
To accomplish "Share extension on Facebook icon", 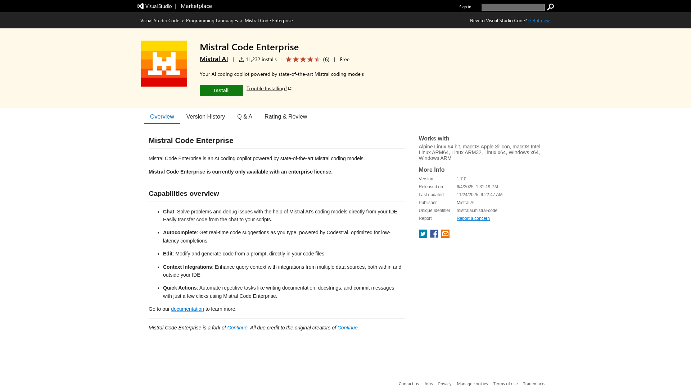I will (x=434, y=234).
